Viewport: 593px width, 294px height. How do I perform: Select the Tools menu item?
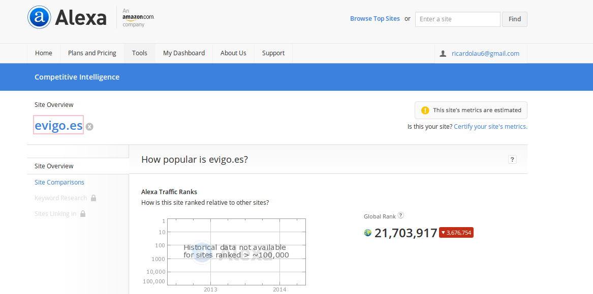tap(140, 53)
